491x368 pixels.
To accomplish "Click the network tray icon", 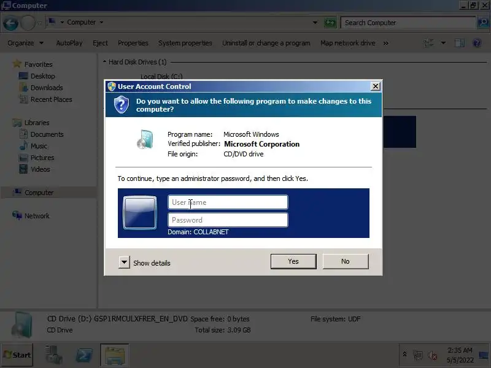I will click(418, 355).
